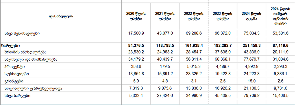Select the 2022 წლის ფაქტი header

coord(194,16)
